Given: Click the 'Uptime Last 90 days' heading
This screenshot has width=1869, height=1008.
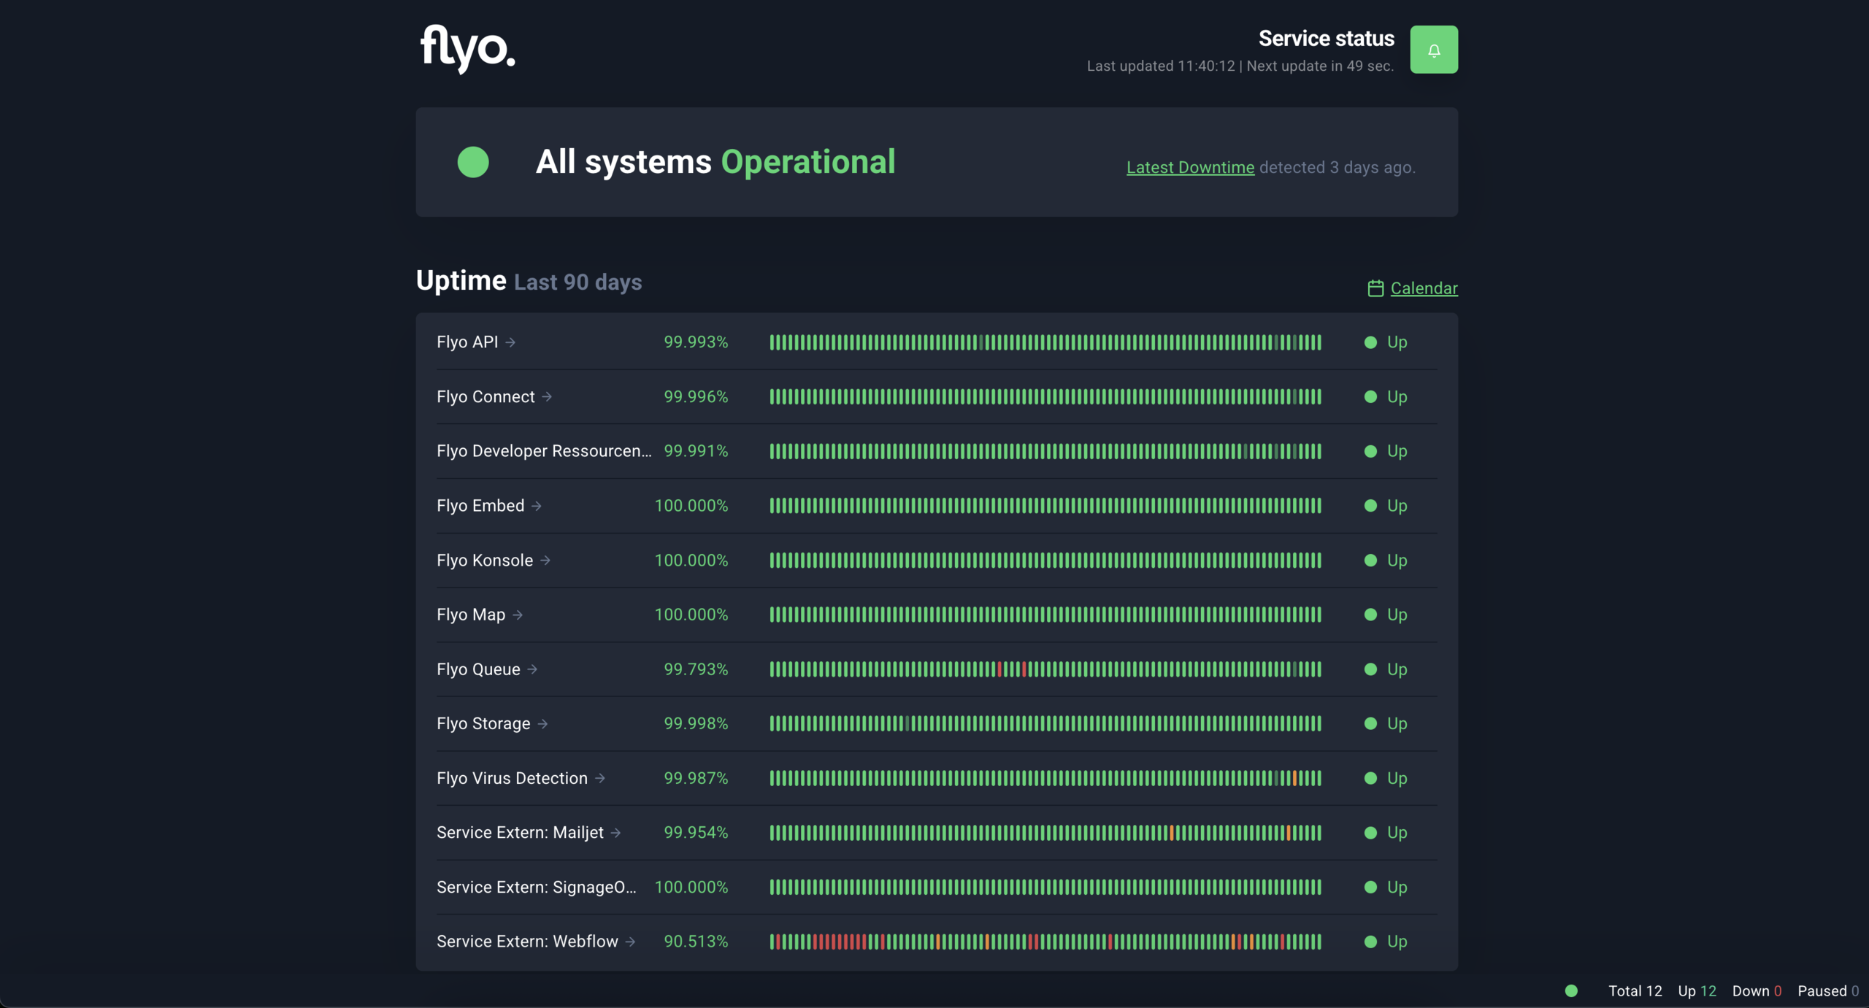Looking at the screenshot, I should click(529, 281).
